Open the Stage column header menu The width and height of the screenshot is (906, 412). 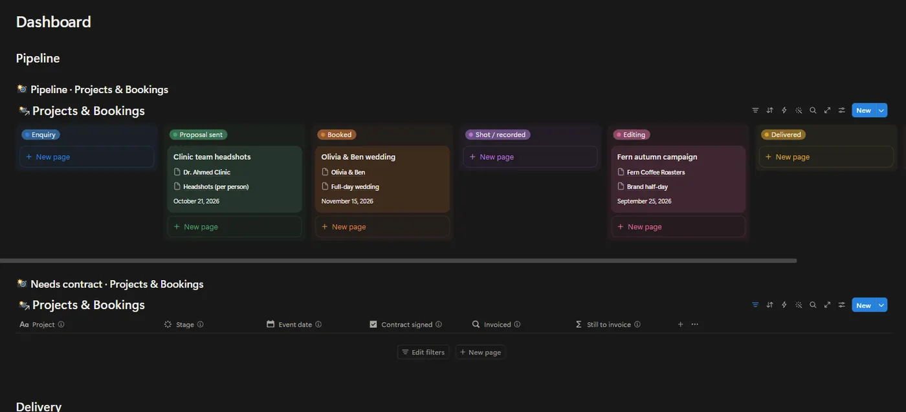coord(184,325)
